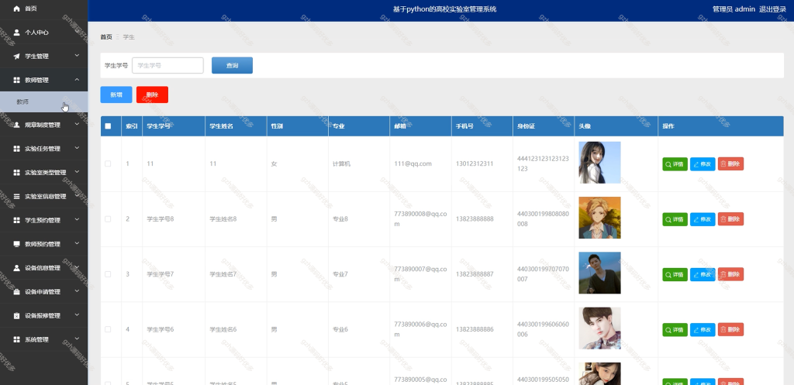Tick the checkbox for row 1 (学号 11)

click(x=108, y=163)
